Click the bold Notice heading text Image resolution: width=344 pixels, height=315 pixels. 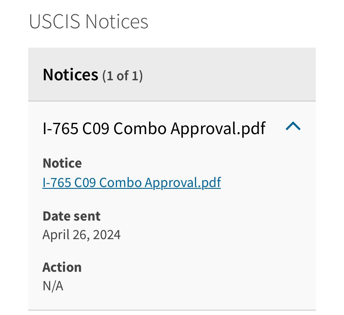62,163
